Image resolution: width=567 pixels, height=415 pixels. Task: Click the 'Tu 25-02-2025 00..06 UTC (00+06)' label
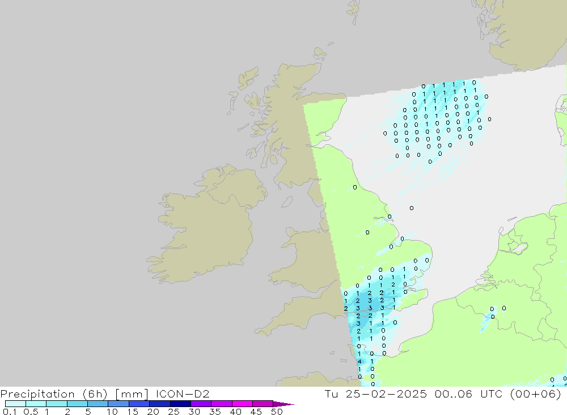tap(443, 394)
